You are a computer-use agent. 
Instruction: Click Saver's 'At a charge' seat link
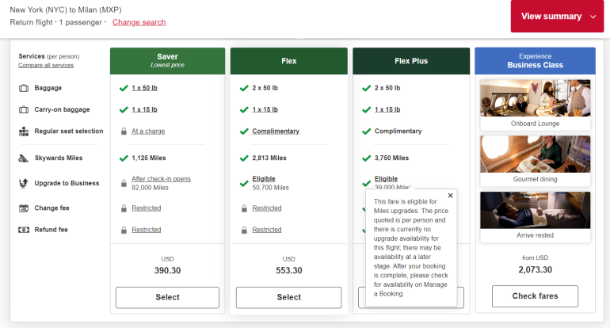pyautogui.click(x=148, y=132)
